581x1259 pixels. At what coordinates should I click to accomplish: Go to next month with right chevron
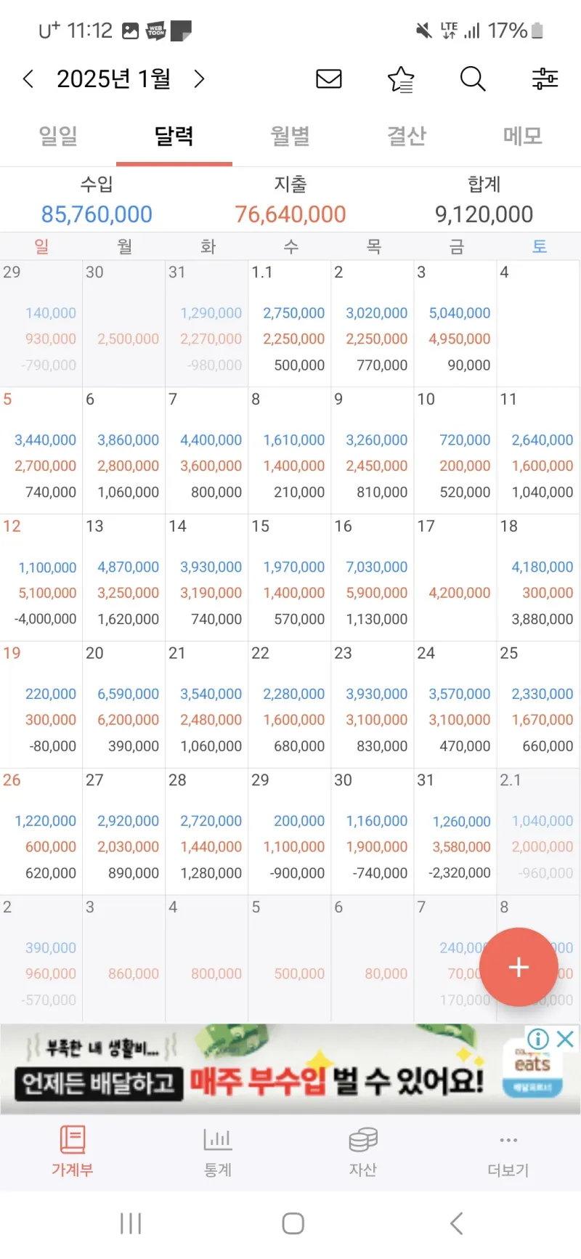point(199,78)
